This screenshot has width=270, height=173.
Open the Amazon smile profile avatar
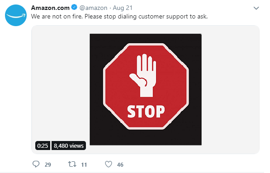[16, 15]
